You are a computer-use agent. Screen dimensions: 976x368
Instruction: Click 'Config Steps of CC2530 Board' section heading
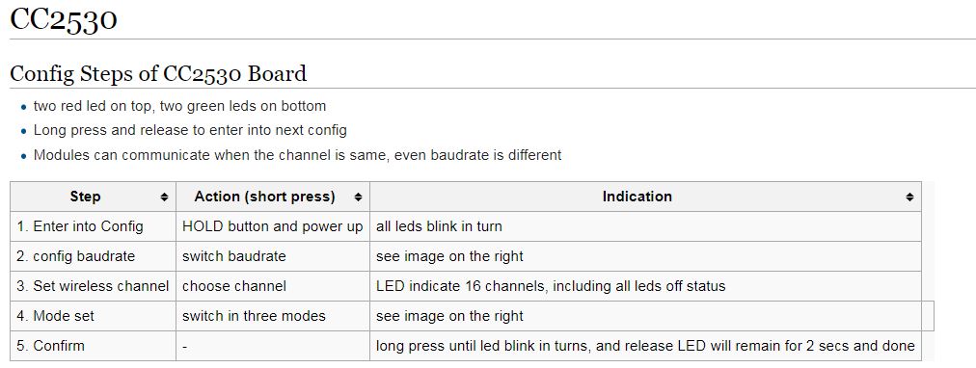click(x=159, y=74)
